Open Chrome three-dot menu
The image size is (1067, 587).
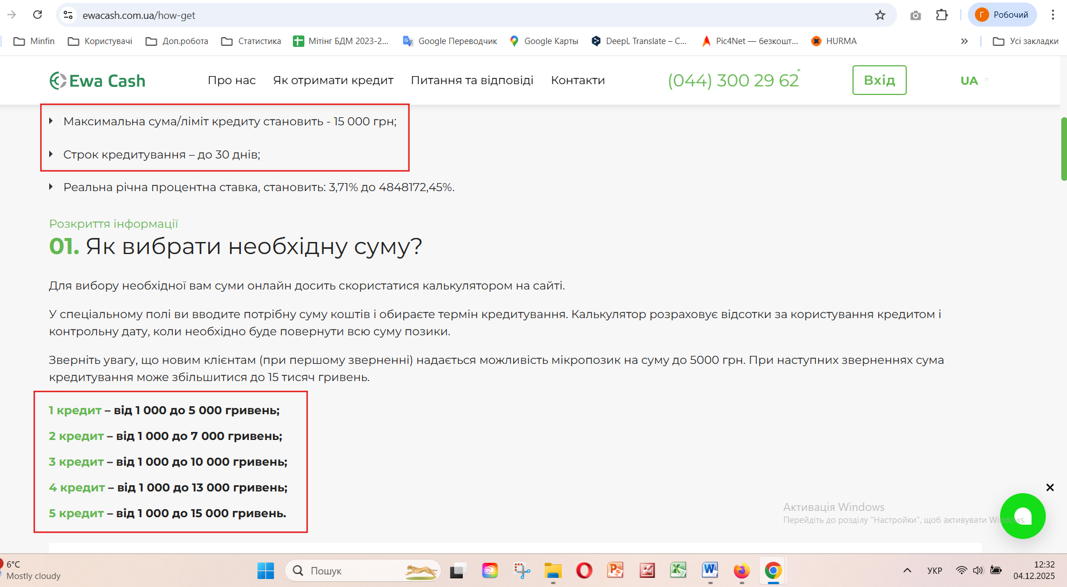click(x=1053, y=15)
